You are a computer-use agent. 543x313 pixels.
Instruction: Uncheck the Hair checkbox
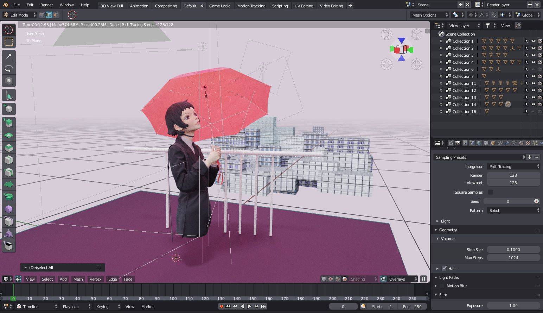444,268
